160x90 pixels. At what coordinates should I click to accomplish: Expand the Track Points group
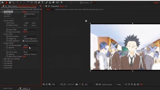coord(3,68)
